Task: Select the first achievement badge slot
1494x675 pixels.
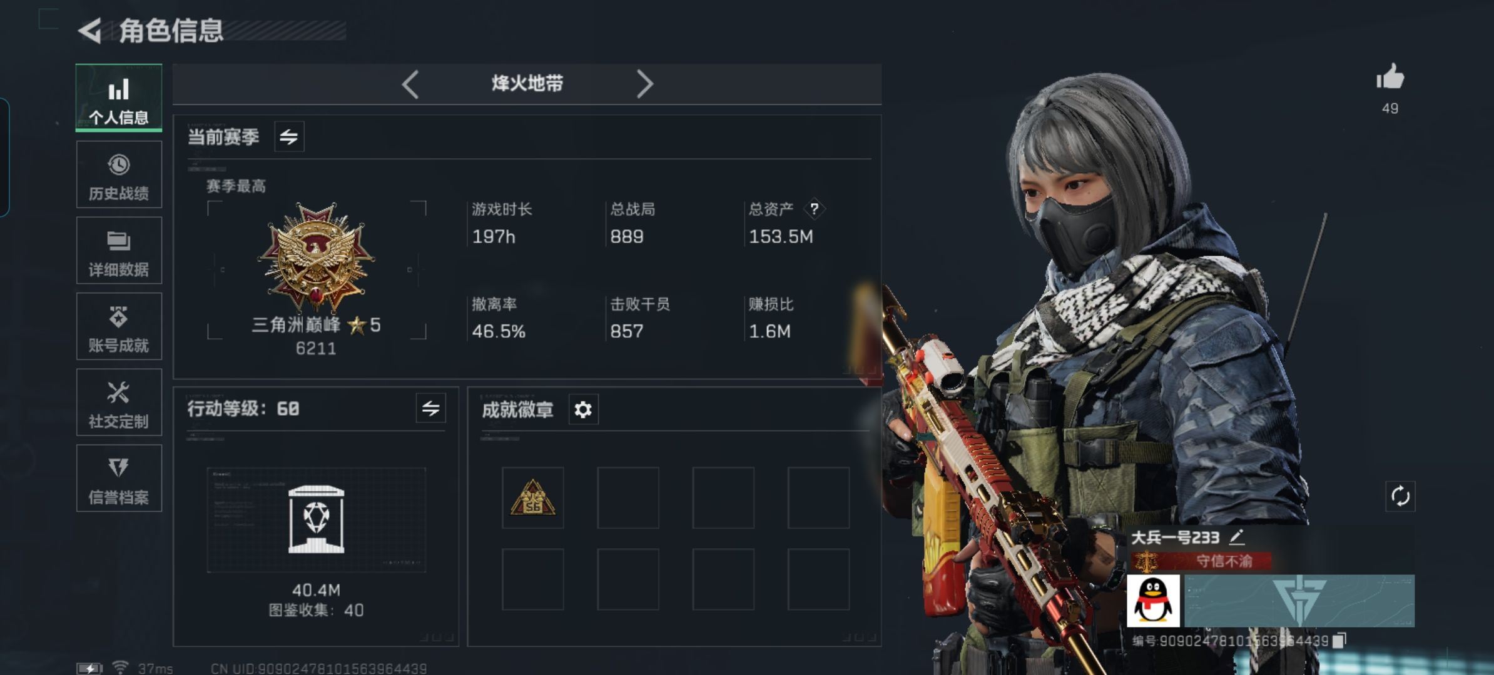Action: point(533,497)
